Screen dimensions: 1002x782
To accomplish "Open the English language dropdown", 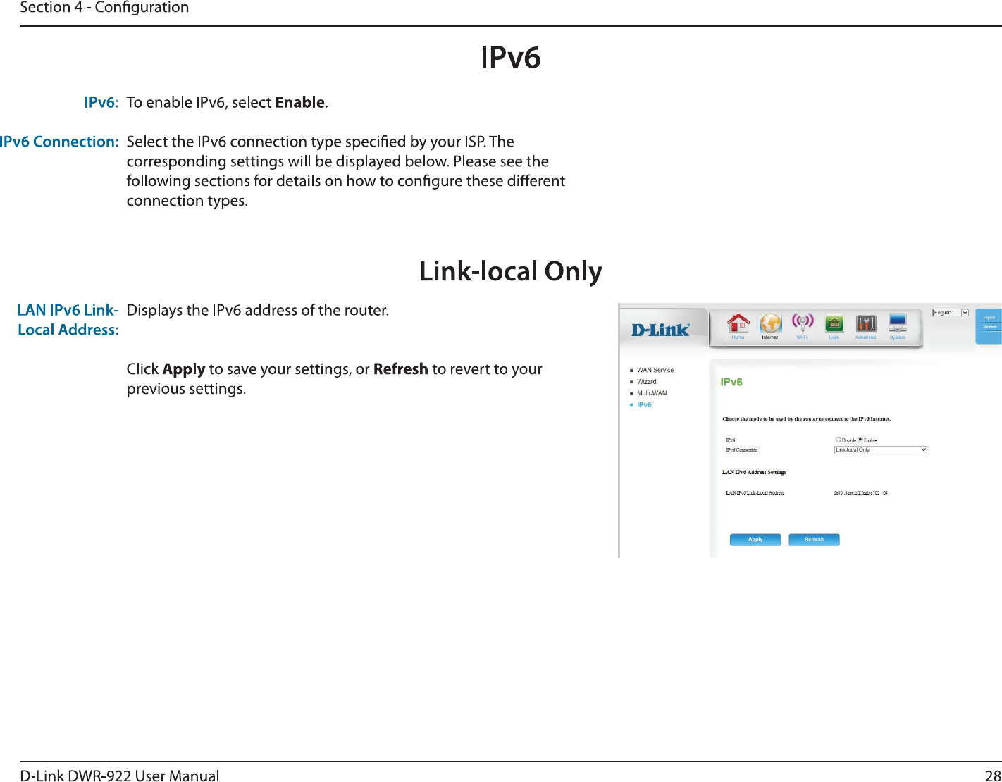I will 951,313.
